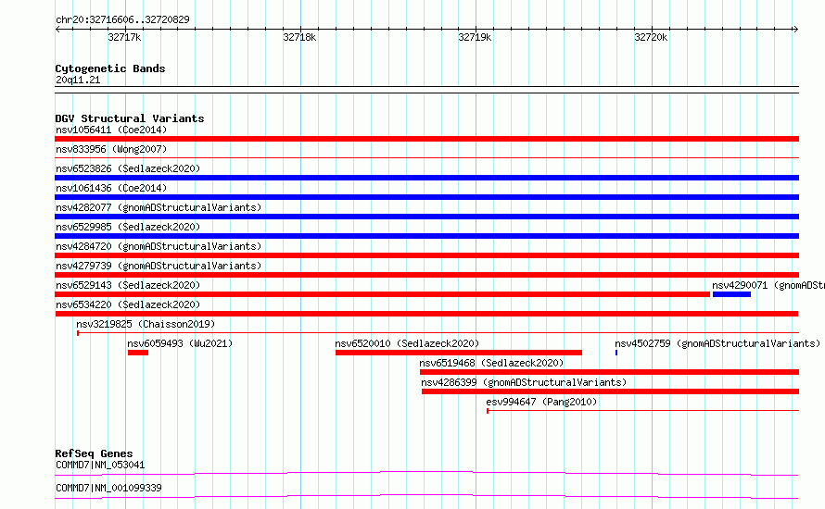Open nsv6529985 (Sedlazeck2020) label

click(x=128, y=227)
